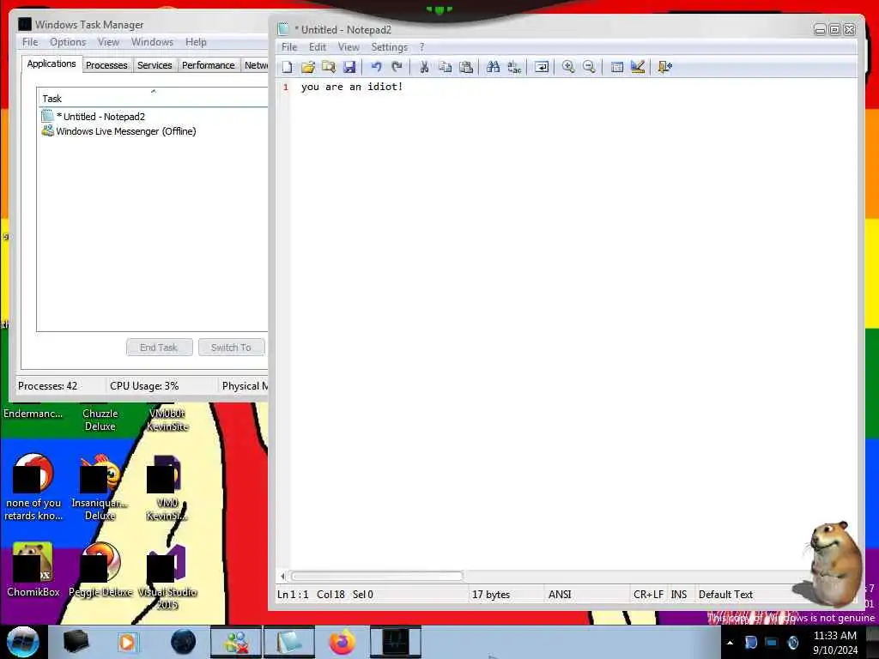Click the Open file folder icon
The width and height of the screenshot is (879, 659).
[308, 67]
